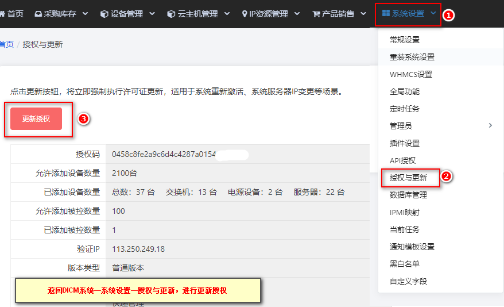The height and width of the screenshot is (307, 504).
Task: Click the 设备管理 cube icon
Action: 104,14
